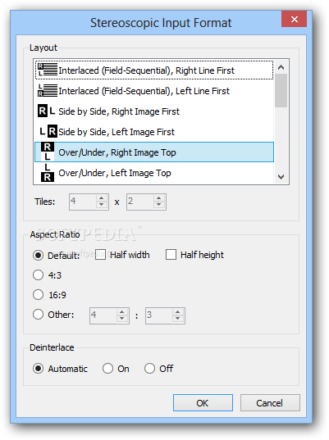Set Deinterlace to Automatic
329x440 pixels.
(38, 369)
